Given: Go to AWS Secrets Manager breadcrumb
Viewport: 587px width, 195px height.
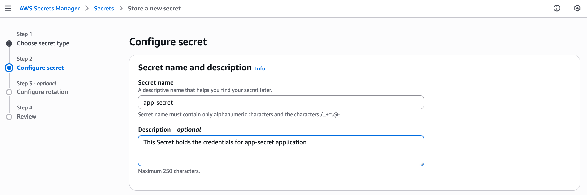Looking at the screenshot, I should [x=50, y=9].
